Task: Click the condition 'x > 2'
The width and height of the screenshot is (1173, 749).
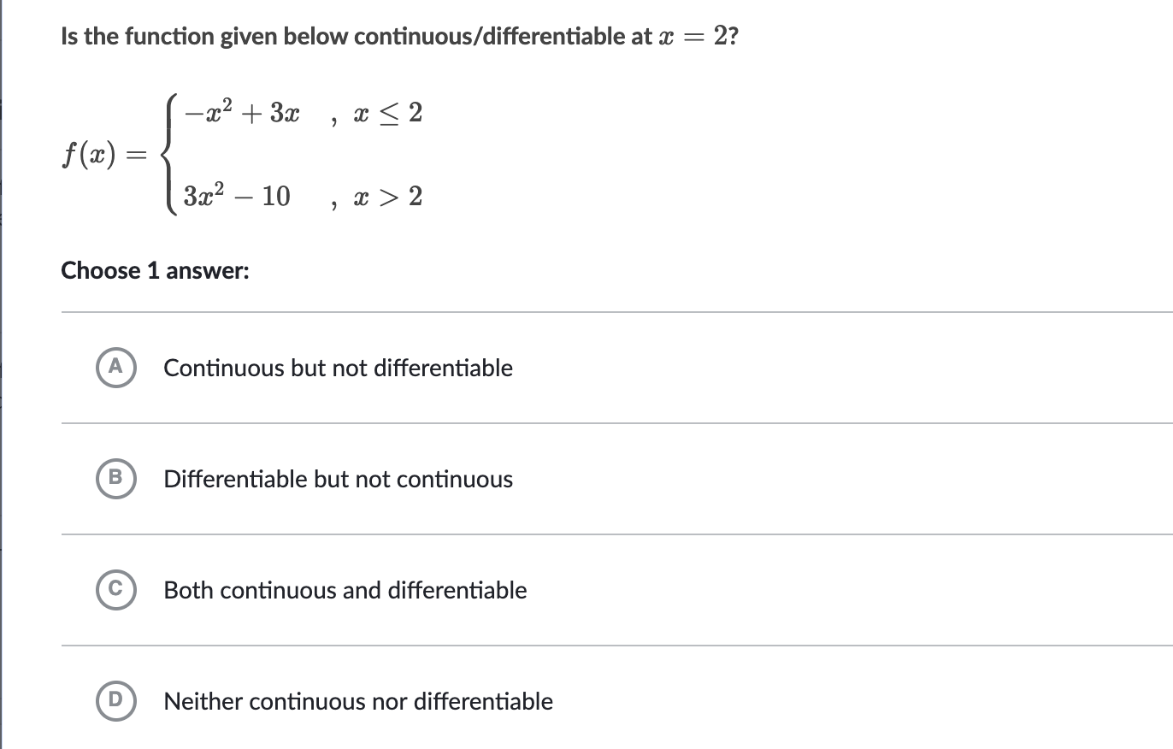Action: point(388,197)
